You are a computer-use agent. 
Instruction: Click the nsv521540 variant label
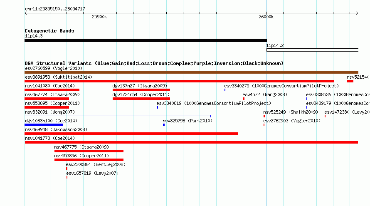(x=358, y=77)
